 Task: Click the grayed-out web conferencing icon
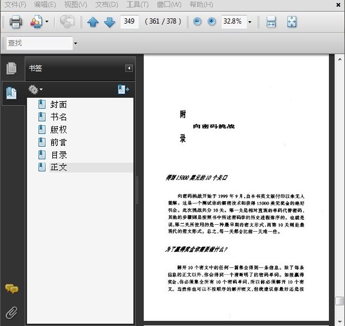click(x=67, y=21)
